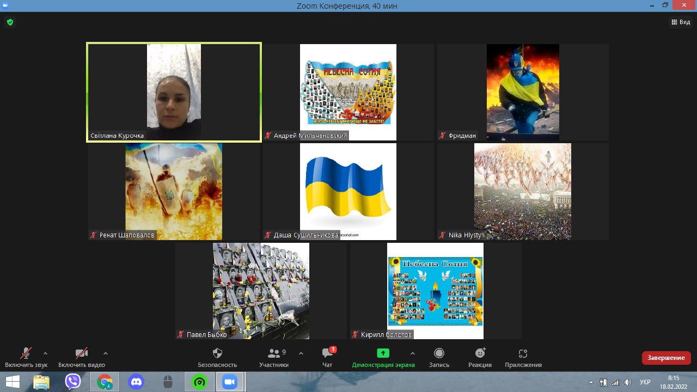Expand video options arrow beside camera

[106, 353]
